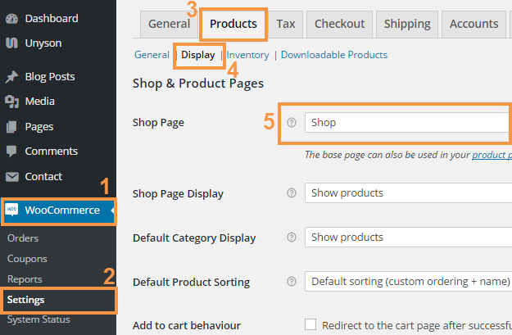This screenshot has width=512, height=335.
Task: Click the Dashboard gauge icon
Action: click(x=11, y=19)
